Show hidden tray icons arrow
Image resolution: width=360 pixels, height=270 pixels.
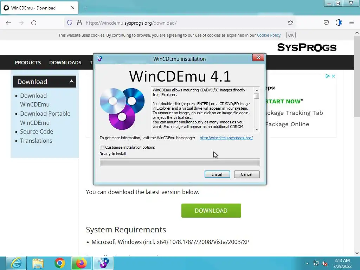(x=307, y=263)
